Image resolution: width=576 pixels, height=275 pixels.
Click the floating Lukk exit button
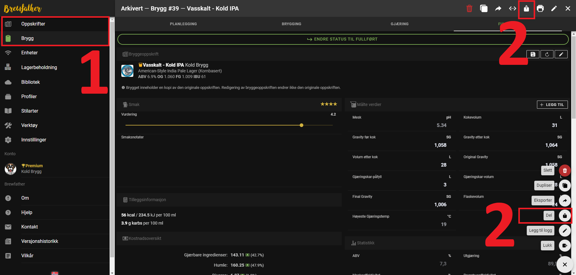[x=565, y=246]
